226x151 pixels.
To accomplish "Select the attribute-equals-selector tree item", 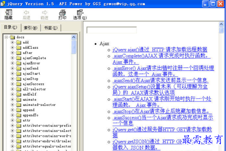I will [47, 146].
